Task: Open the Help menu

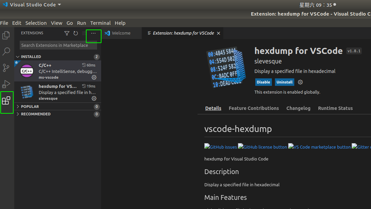Action: (120, 23)
